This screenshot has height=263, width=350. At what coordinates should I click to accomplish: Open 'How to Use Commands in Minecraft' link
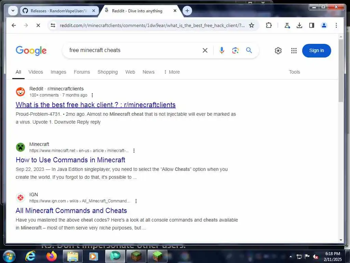pos(70,160)
